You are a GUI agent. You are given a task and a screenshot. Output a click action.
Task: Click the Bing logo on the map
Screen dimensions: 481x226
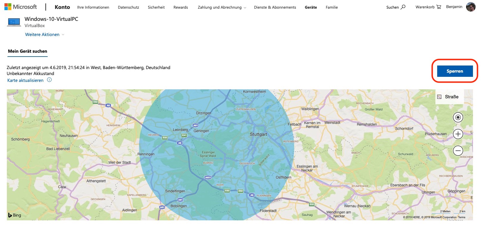tap(15, 215)
